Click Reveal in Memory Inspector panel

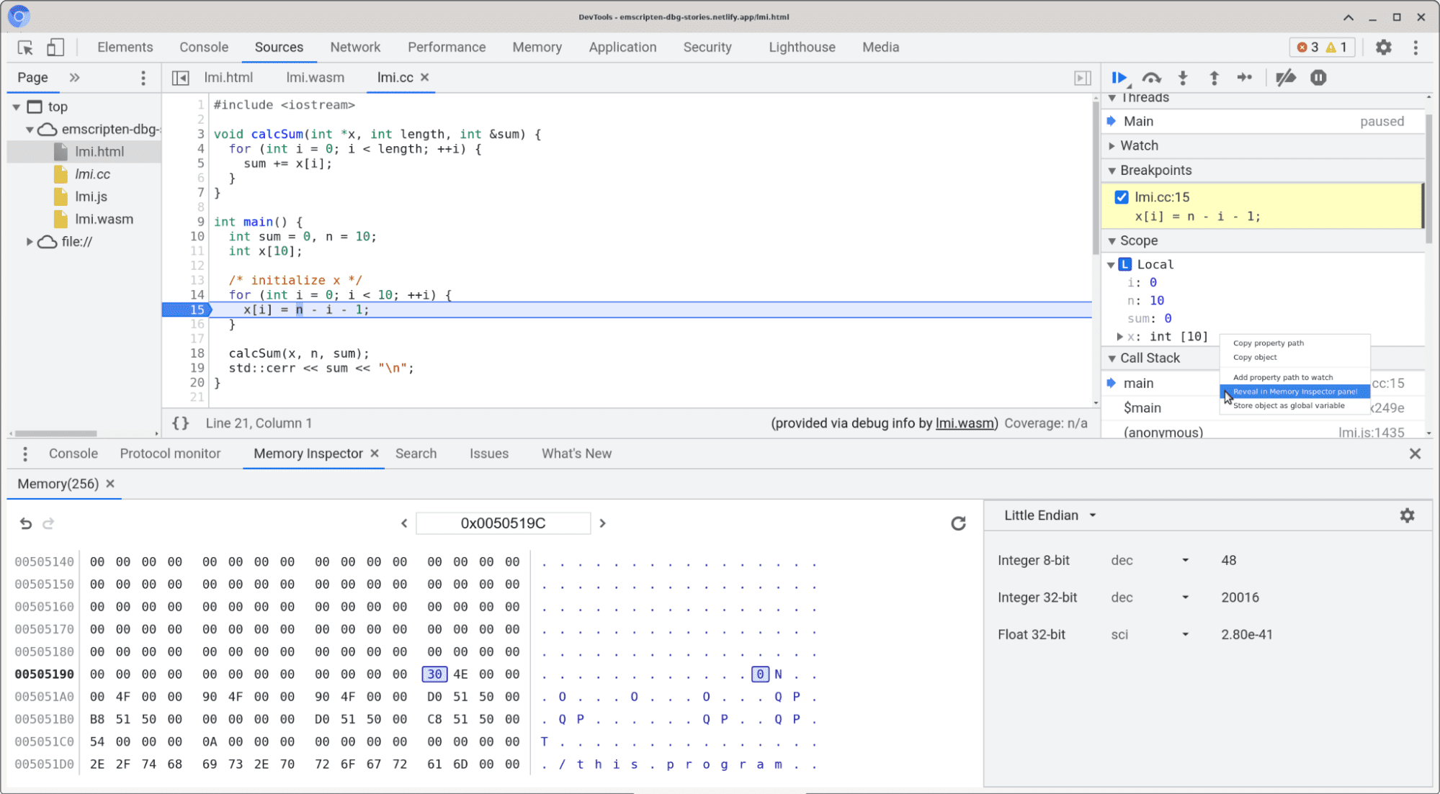[x=1294, y=390]
